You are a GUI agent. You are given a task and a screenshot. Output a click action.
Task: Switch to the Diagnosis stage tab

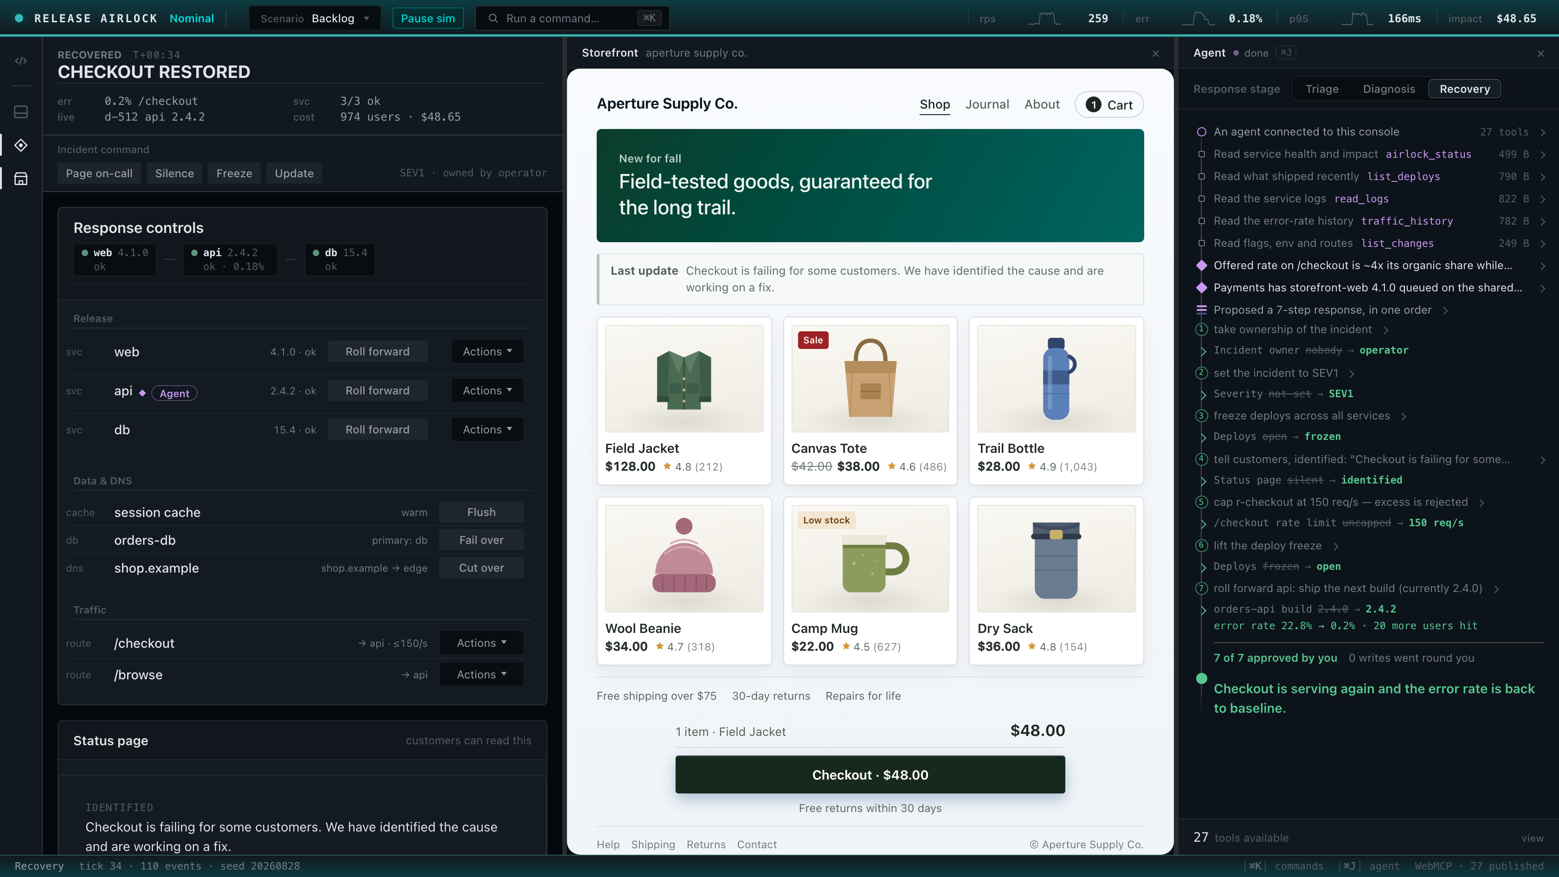1389,89
